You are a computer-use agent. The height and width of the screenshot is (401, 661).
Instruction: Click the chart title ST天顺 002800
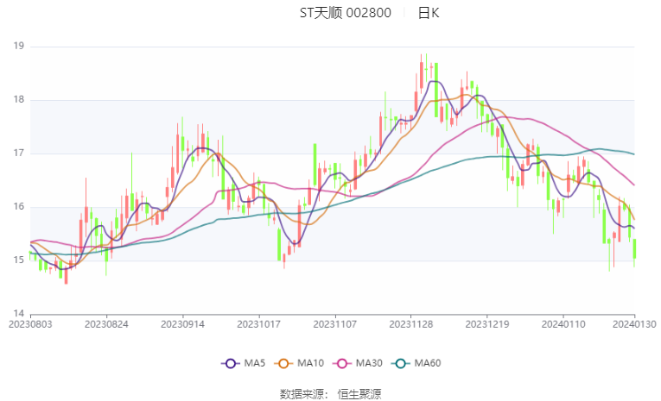click(x=346, y=13)
